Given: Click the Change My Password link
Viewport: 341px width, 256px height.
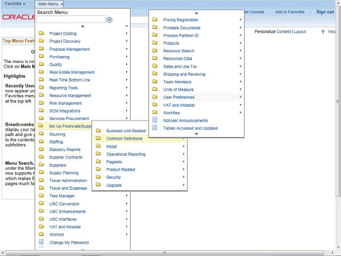Looking at the screenshot, I should point(69,243).
